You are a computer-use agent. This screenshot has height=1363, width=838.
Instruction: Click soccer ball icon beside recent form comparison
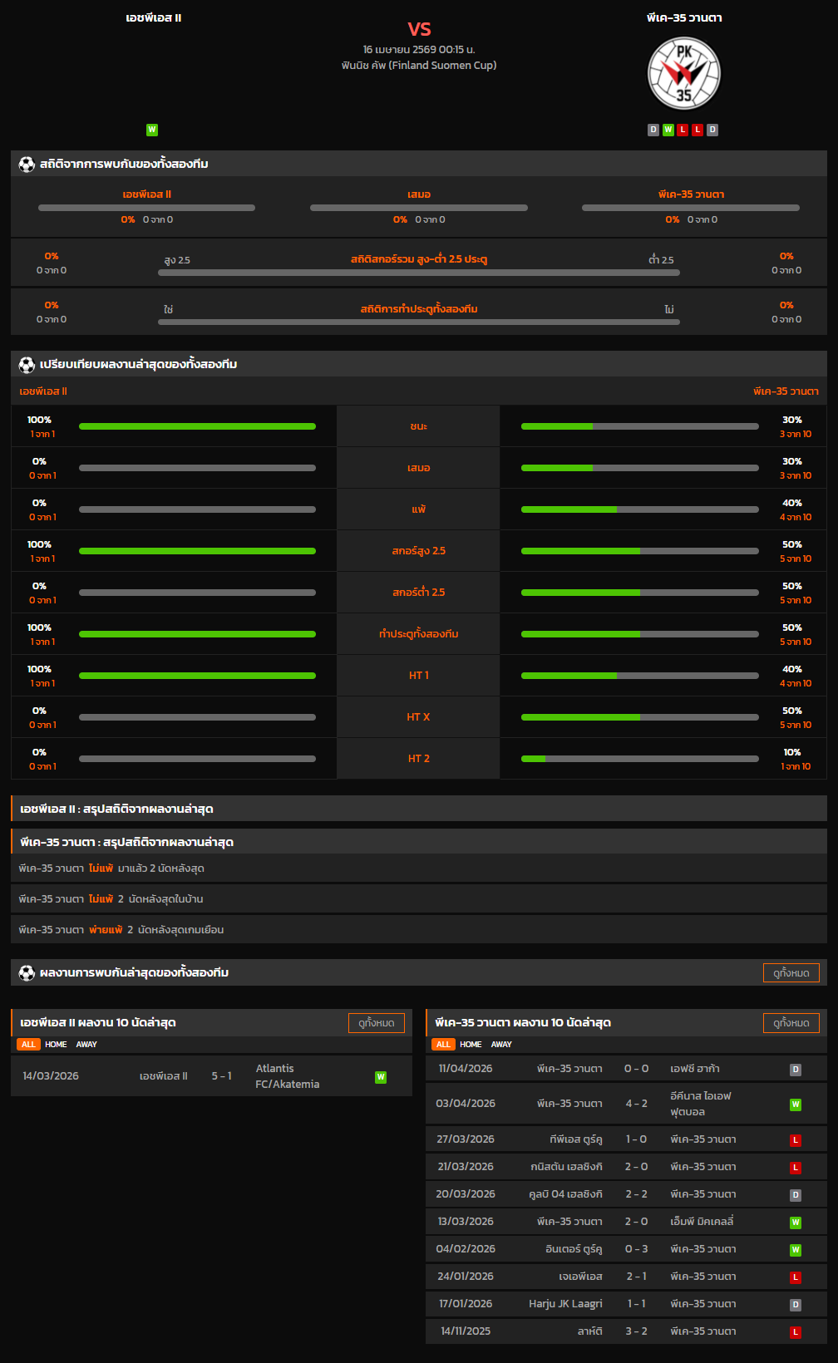tap(27, 365)
